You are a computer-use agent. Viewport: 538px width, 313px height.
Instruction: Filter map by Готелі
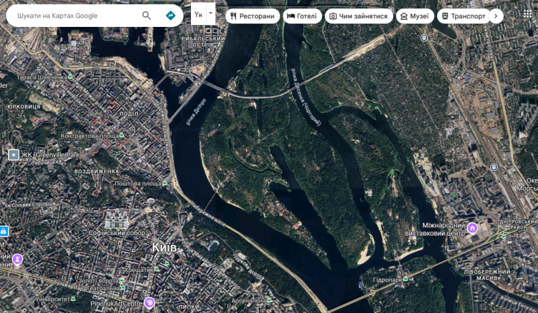301,15
